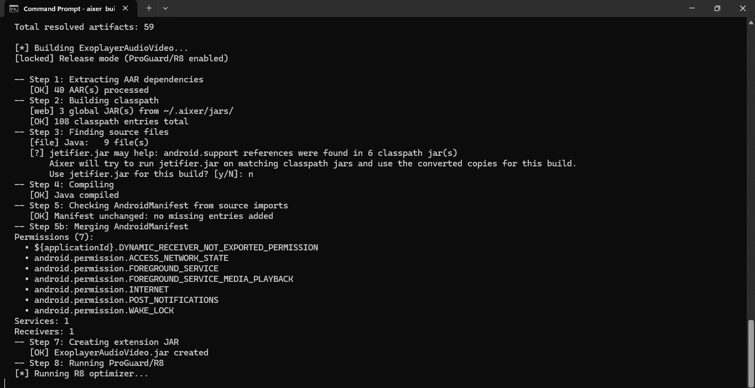This screenshot has height=388, width=755.
Task: Click the 'Running R8 optimizer...' output line
Action: (81, 374)
